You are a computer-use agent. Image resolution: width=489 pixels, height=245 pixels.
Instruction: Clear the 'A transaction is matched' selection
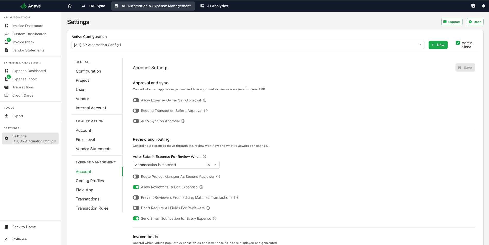pyautogui.click(x=209, y=165)
